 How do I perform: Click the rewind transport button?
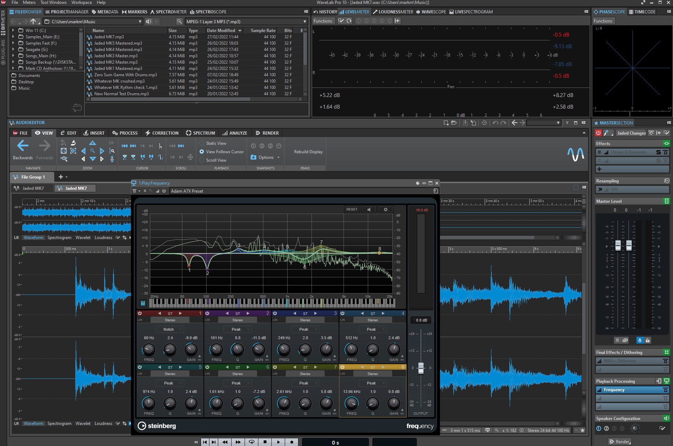tap(225, 442)
